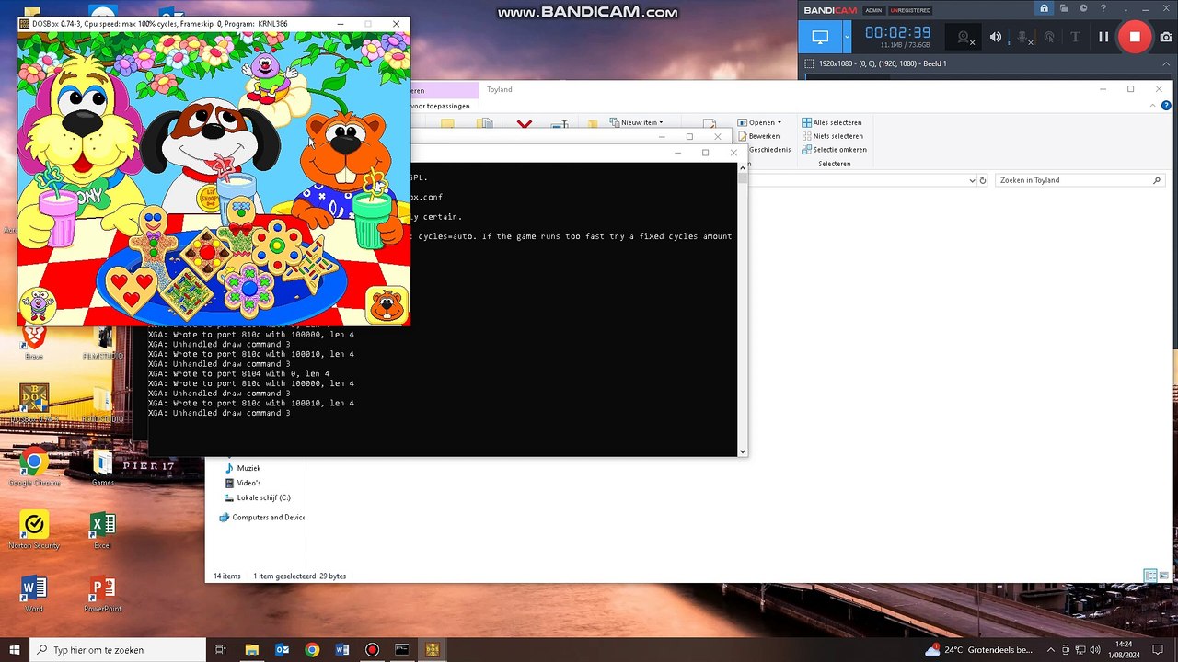Open Bandicam's scheduled recording clock icon
This screenshot has width=1178, height=662.
1082,9
